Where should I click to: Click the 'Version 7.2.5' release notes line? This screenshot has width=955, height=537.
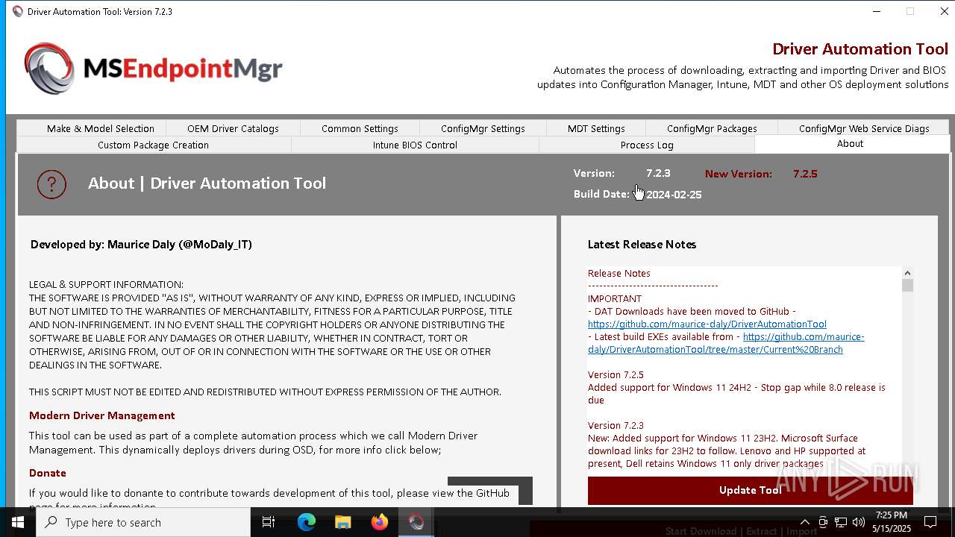click(616, 375)
